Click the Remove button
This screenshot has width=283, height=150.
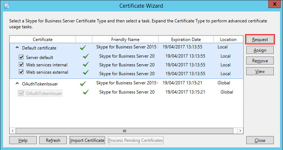[x=260, y=61]
